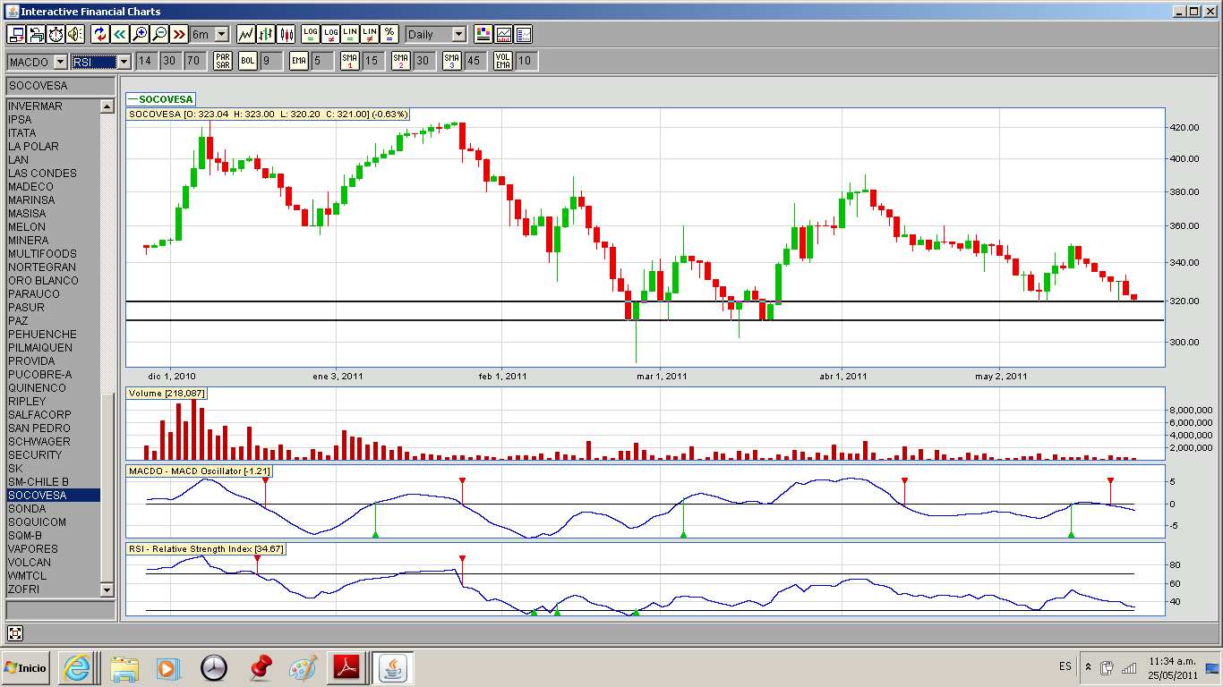Select the line chart style icon

coord(246,34)
